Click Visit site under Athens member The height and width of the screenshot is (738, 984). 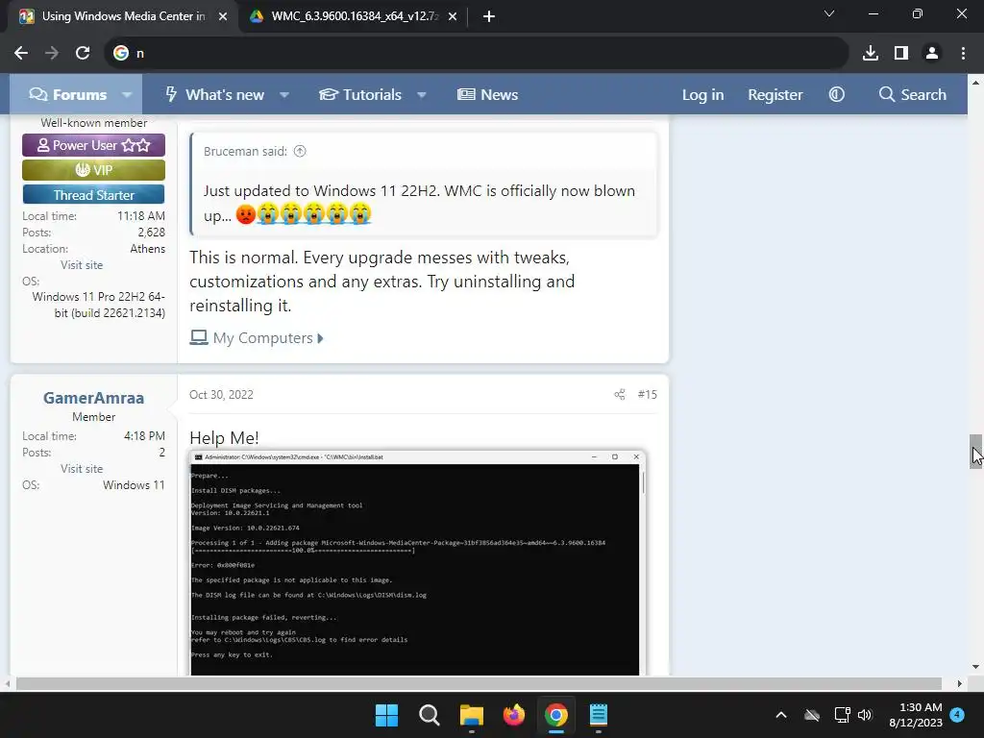point(82,265)
